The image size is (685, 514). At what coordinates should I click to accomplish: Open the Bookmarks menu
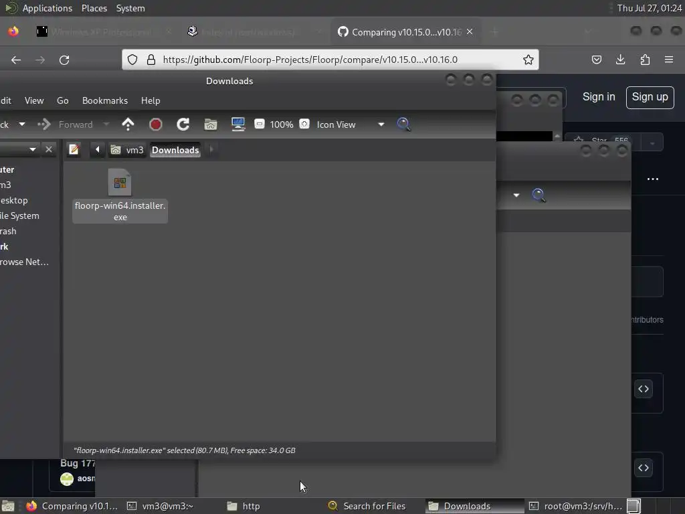(105, 100)
